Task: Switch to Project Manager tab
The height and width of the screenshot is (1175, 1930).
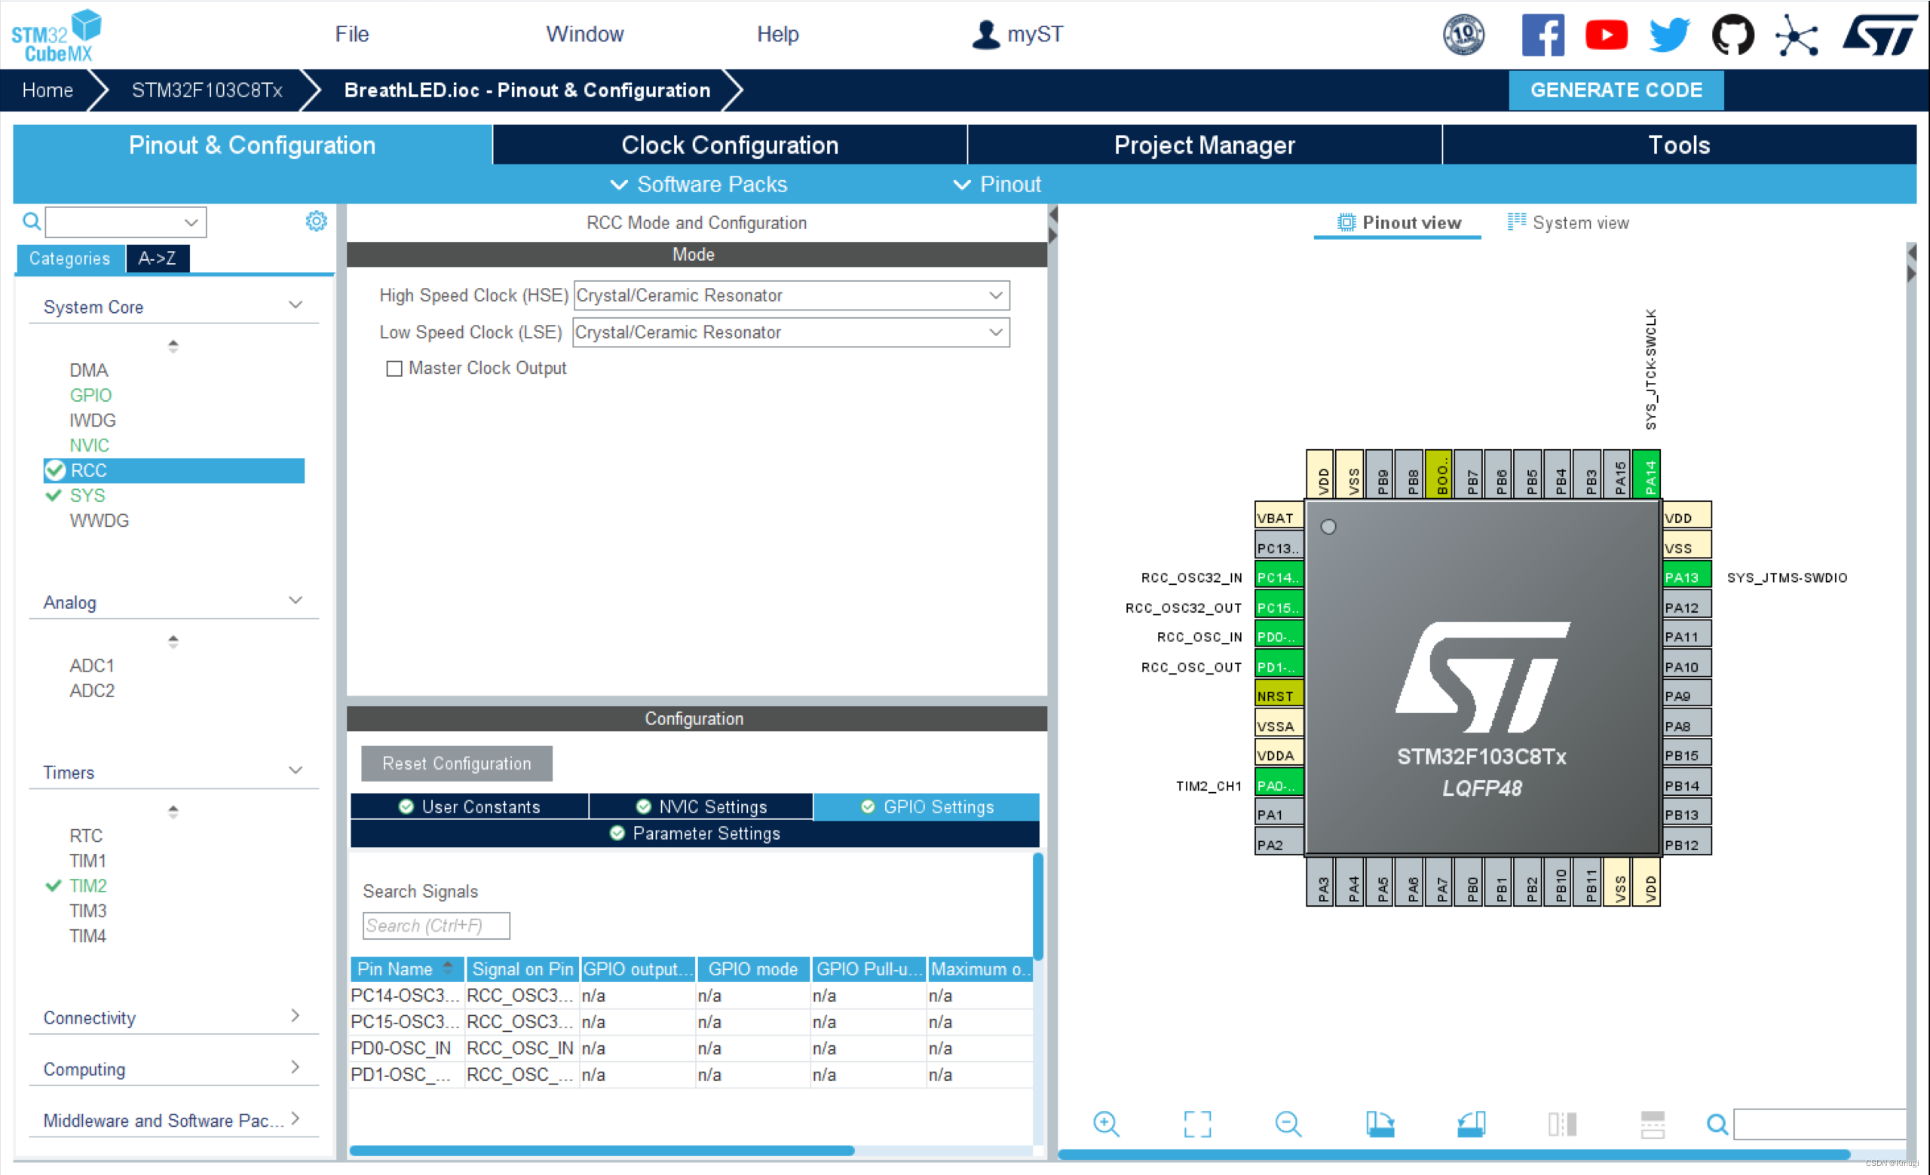Action: 1203,145
